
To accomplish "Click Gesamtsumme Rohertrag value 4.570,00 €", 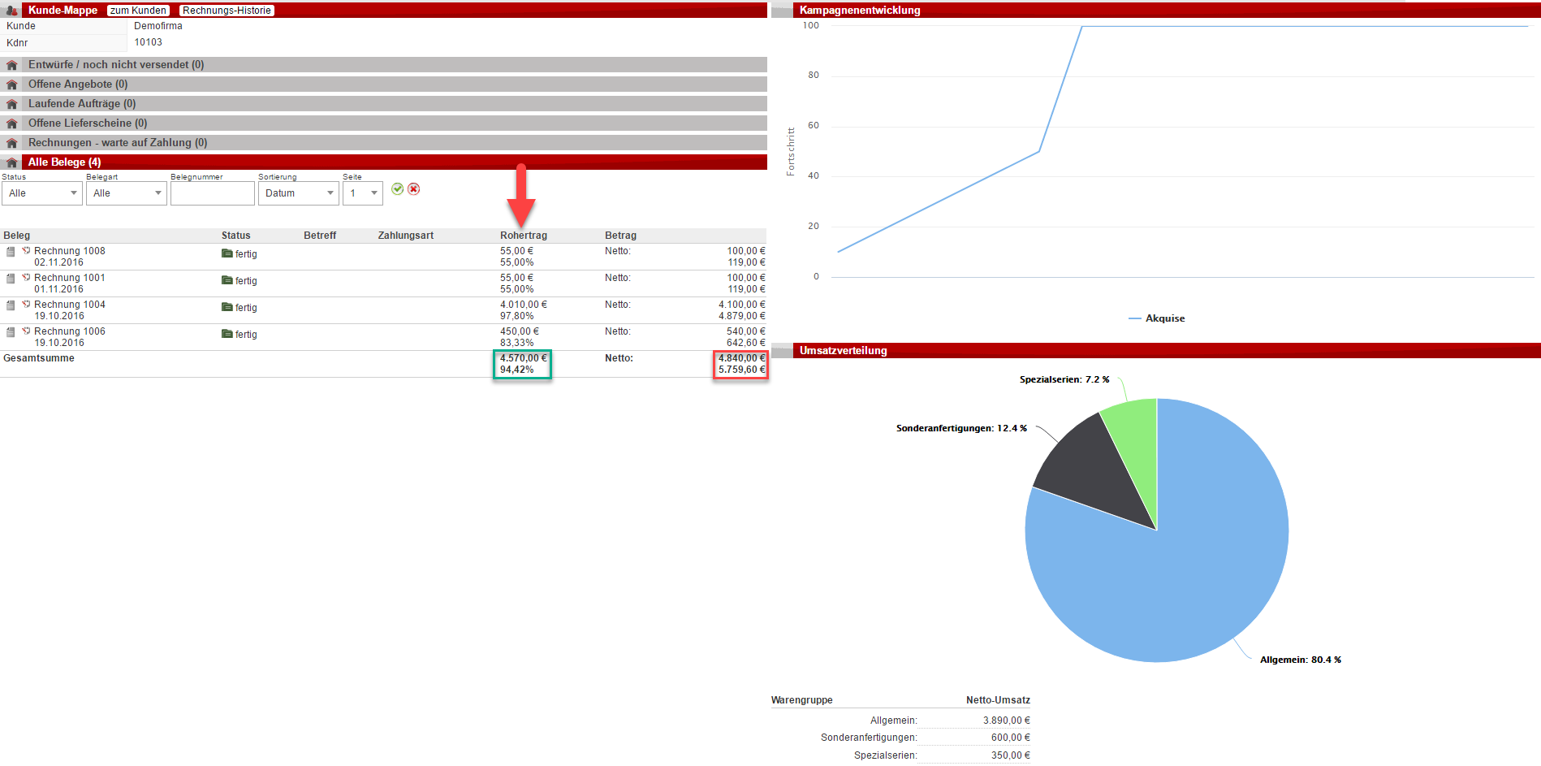I will pos(524,358).
